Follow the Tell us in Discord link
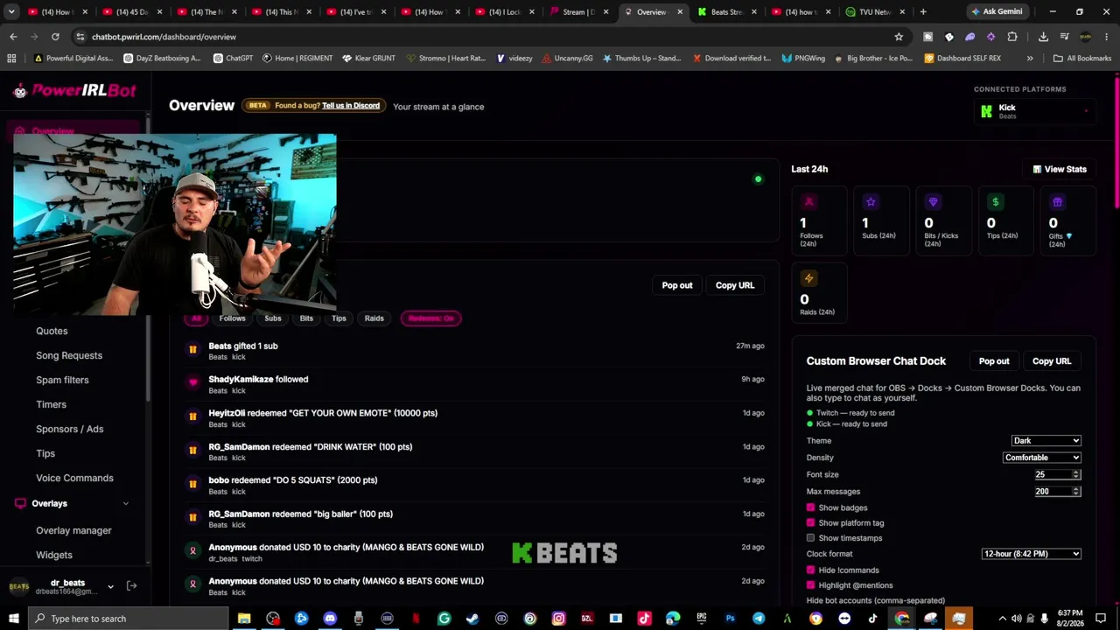The height and width of the screenshot is (630, 1120). [x=351, y=106]
